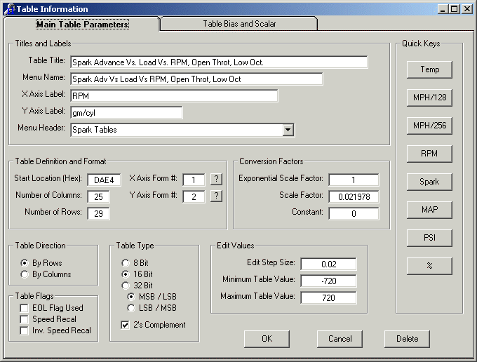Click the Cancel button

[340, 339]
